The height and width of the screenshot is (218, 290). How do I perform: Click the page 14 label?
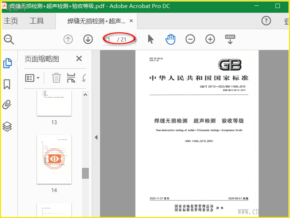coord(54,190)
